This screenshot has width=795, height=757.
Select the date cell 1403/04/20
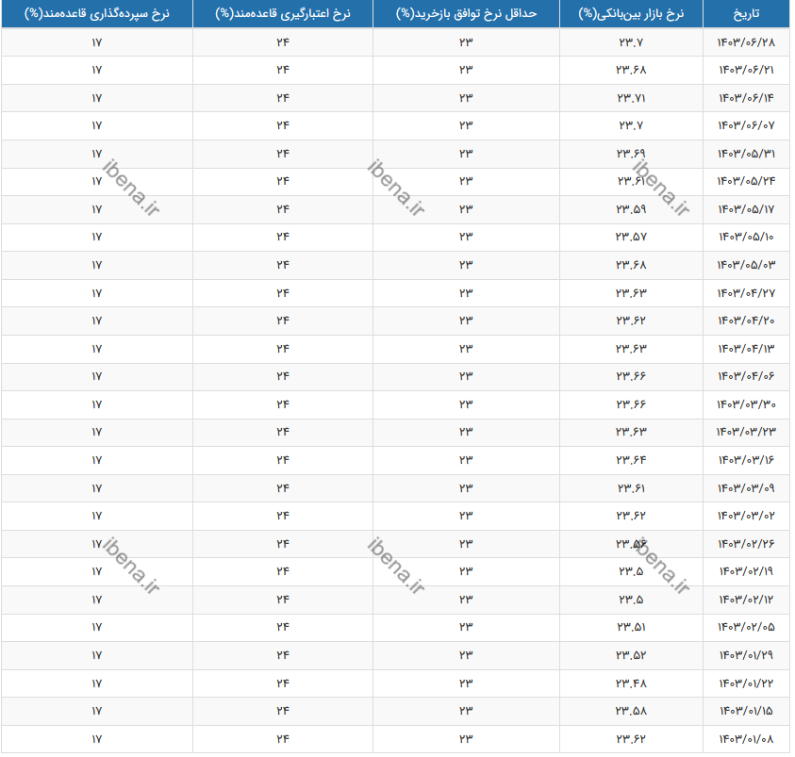747,321
